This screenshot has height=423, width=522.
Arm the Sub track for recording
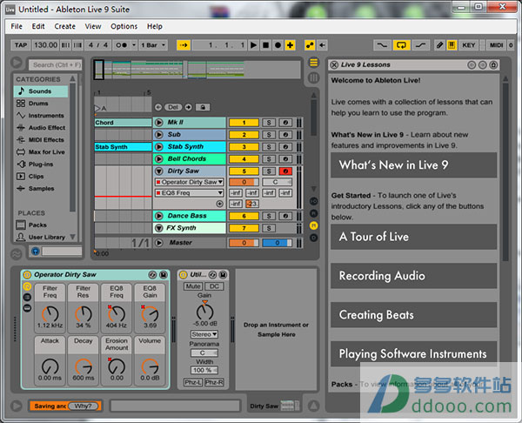click(x=285, y=135)
